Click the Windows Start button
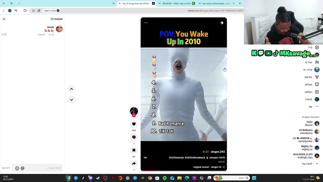Image resolution: width=323 pixels, height=182 pixels. pos(254,178)
